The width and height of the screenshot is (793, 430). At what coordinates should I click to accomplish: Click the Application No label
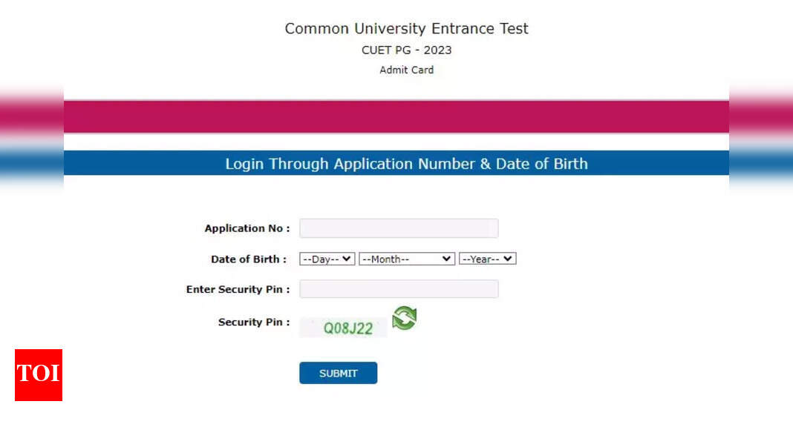pyautogui.click(x=247, y=228)
